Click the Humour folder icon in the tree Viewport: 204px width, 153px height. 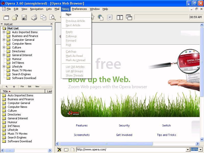[x=8, y=59]
